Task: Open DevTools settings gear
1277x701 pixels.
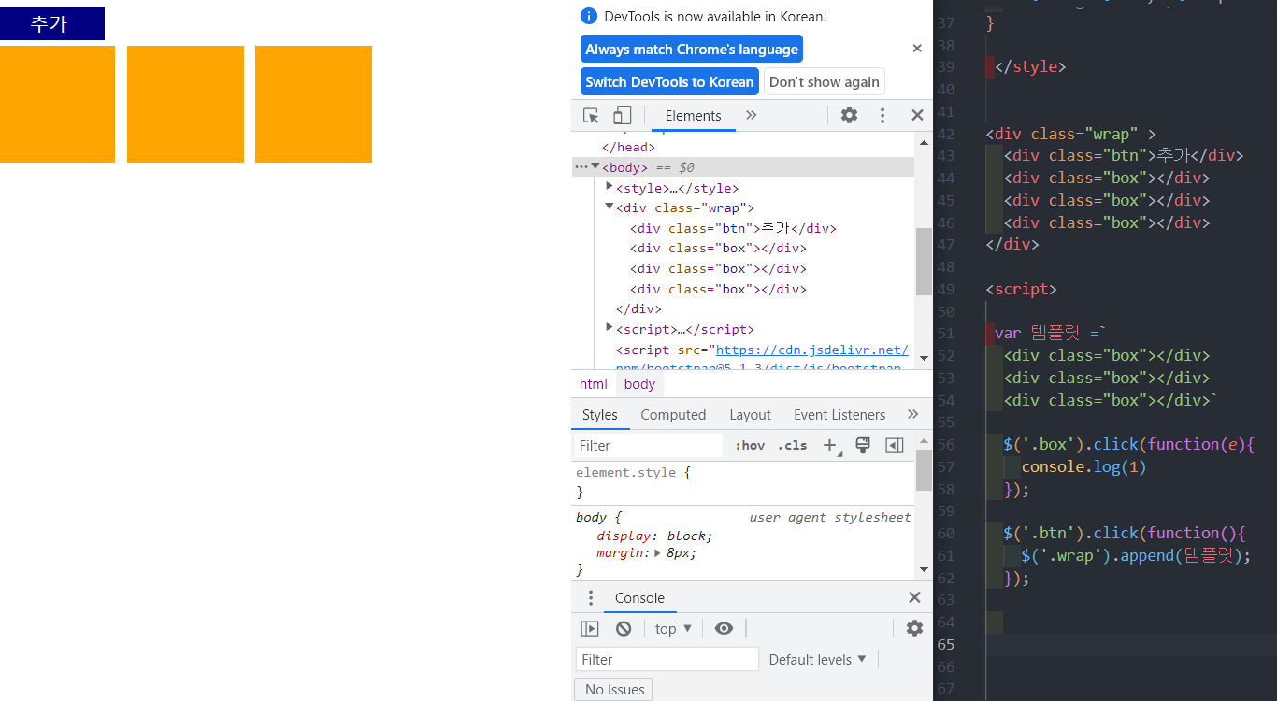Action: pyautogui.click(x=849, y=115)
